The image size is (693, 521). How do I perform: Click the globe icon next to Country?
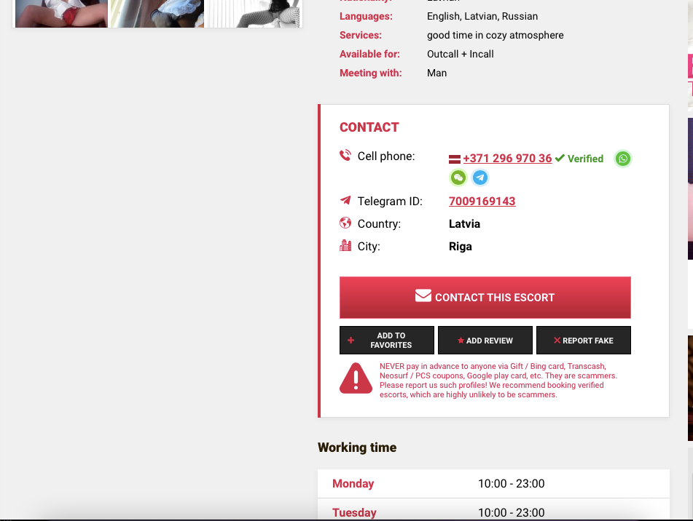point(345,223)
